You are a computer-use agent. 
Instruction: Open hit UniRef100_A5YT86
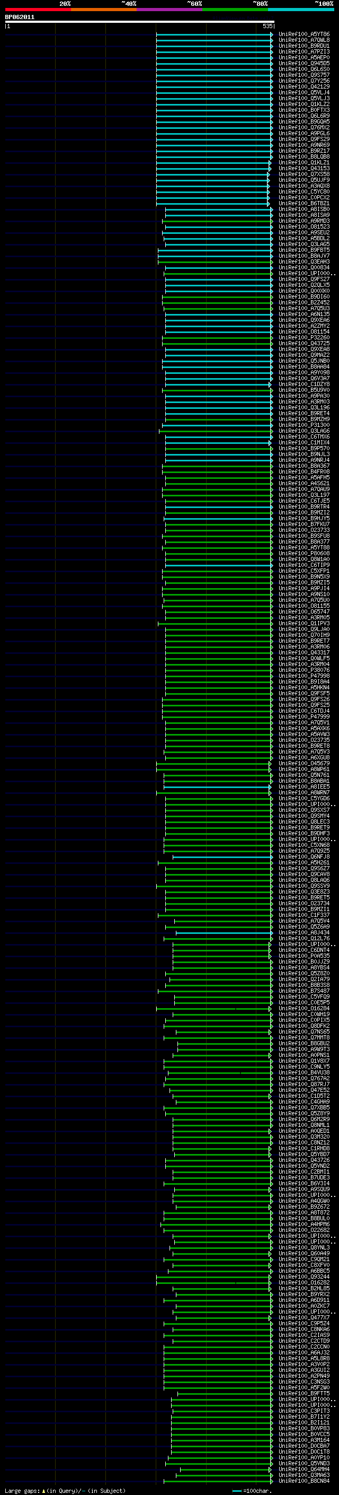[x=304, y=34]
